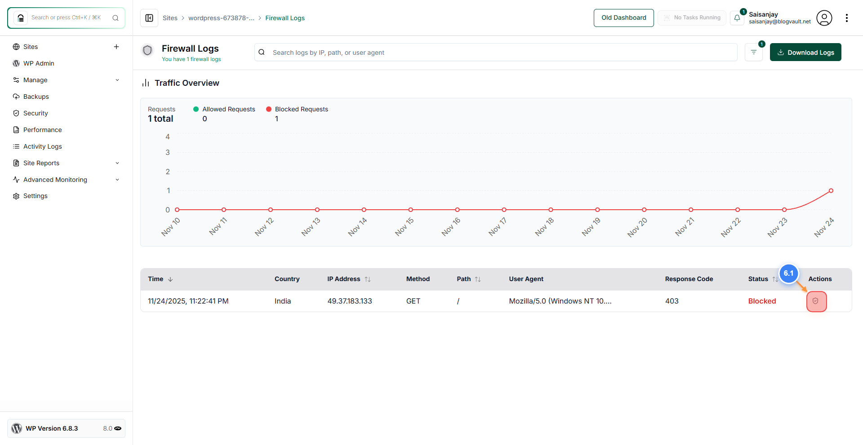Toggle the Allowed Requests chart legend
This screenshot has height=445, width=863.
tap(223, 109)
